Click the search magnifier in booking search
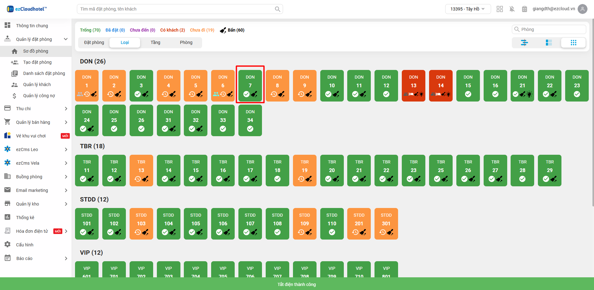594x290 pixels. click(x=277, y=9)
